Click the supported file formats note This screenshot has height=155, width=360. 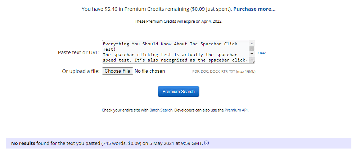click(x=224, y=72)
